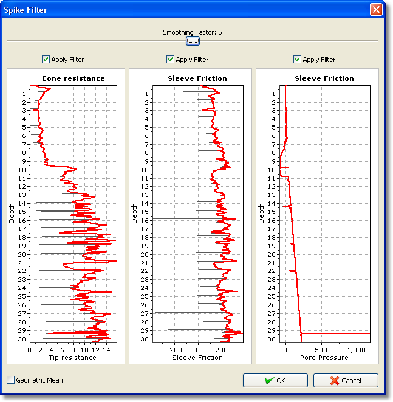Click the Smoothing Factor slider thumb
Image resolution: width=393 pixels, height=402 pixels.
point(193,41)
